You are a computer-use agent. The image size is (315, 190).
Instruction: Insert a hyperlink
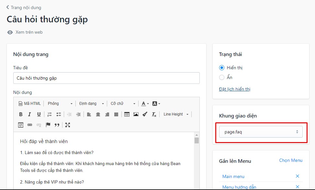point(30,125)
